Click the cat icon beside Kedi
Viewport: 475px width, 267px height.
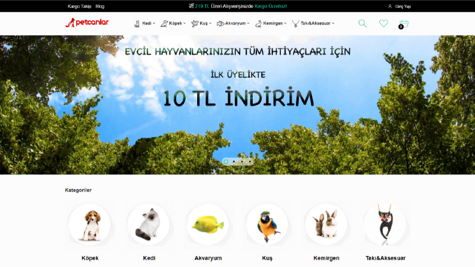point(137,23)
